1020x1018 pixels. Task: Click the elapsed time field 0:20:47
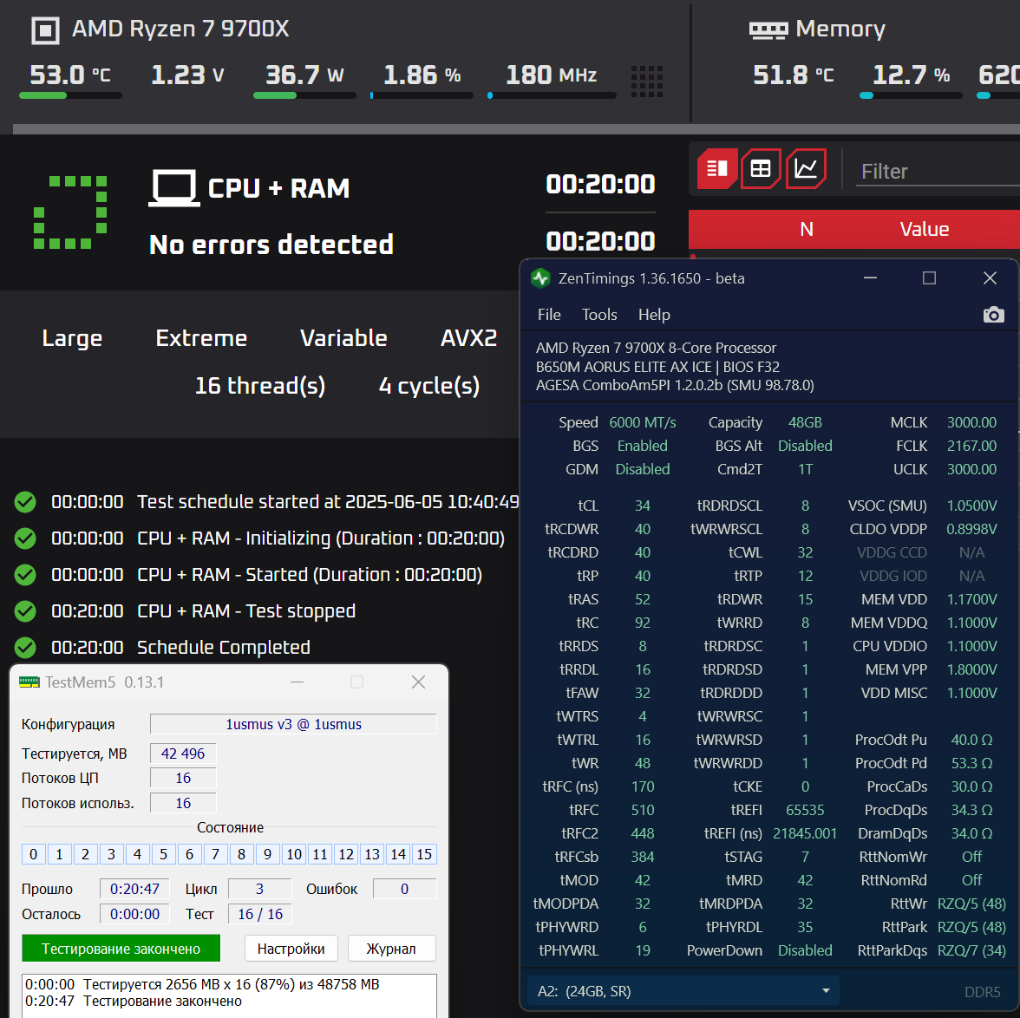[x=134, y=889]
